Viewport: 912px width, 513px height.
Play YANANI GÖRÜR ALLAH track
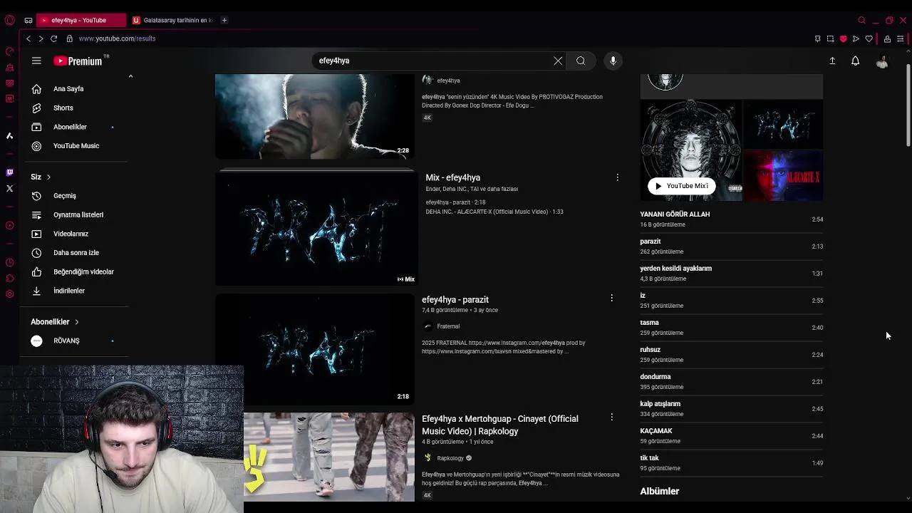pyautogui.click(x=731, y=219)
